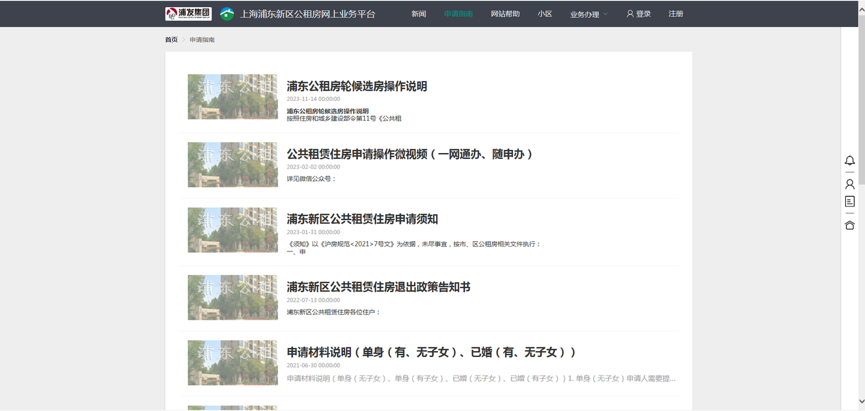Click summary beginning 《须知》以《沪房规范

click(414, 244)
